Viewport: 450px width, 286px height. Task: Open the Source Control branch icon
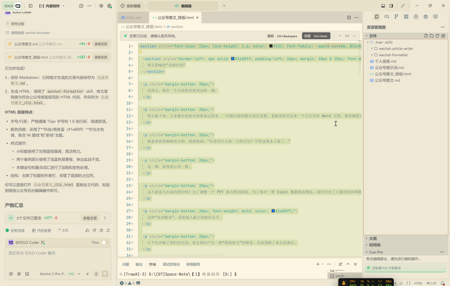point(396,17)
